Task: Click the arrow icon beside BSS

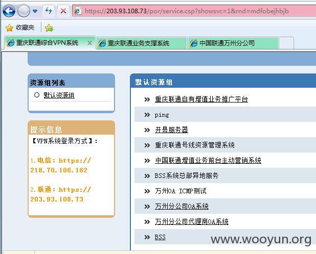Action: coord(147,237)
